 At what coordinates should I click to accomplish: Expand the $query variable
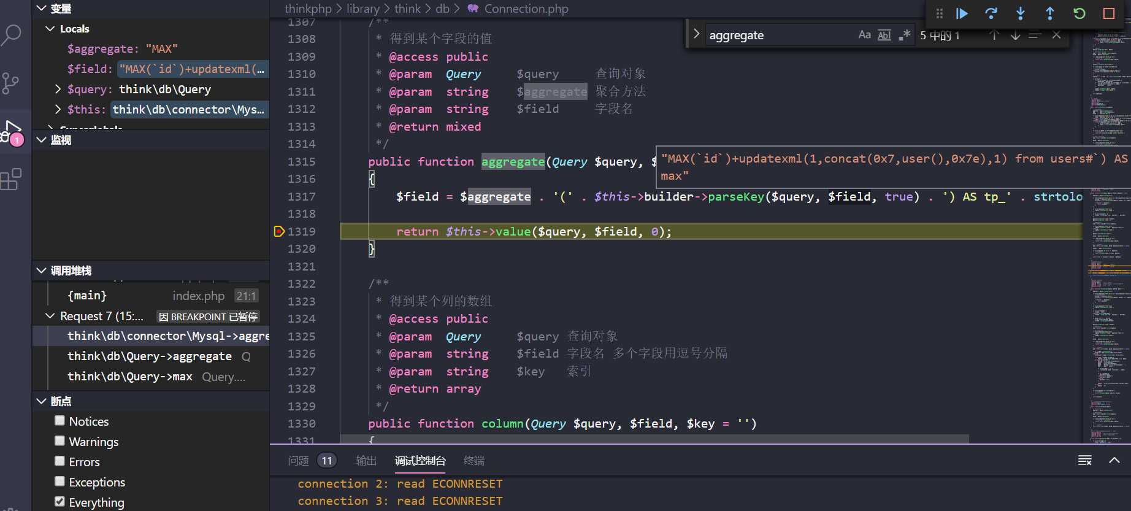pyautogui.click(x=58, y=89)
